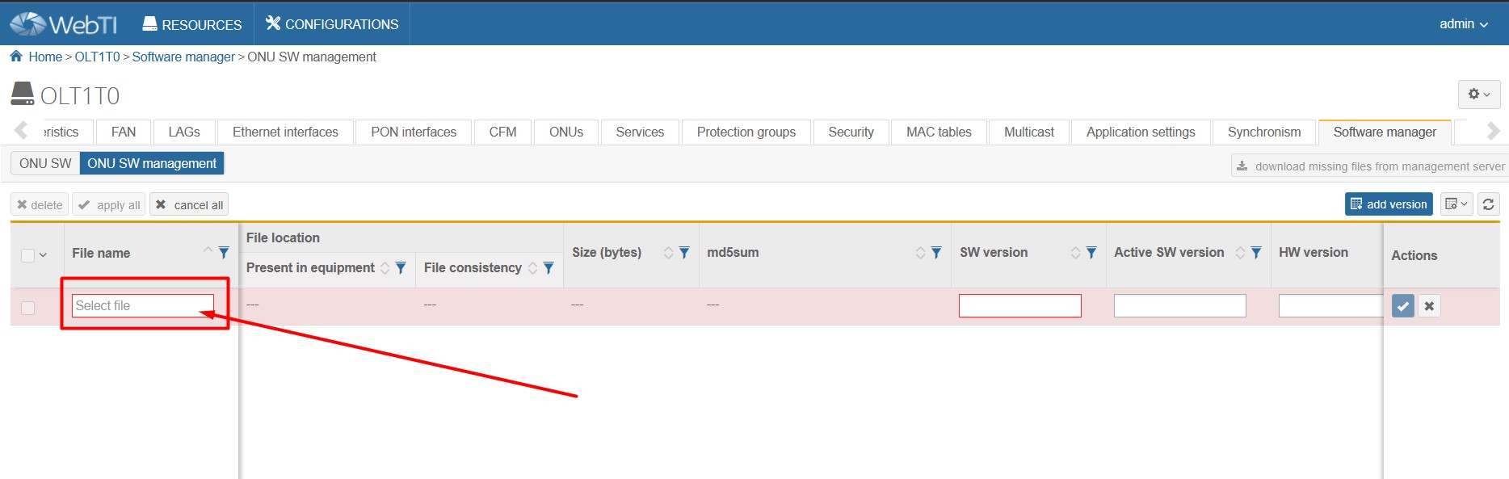Confirm the new row with the checkmark icon

click(1403, 306)
